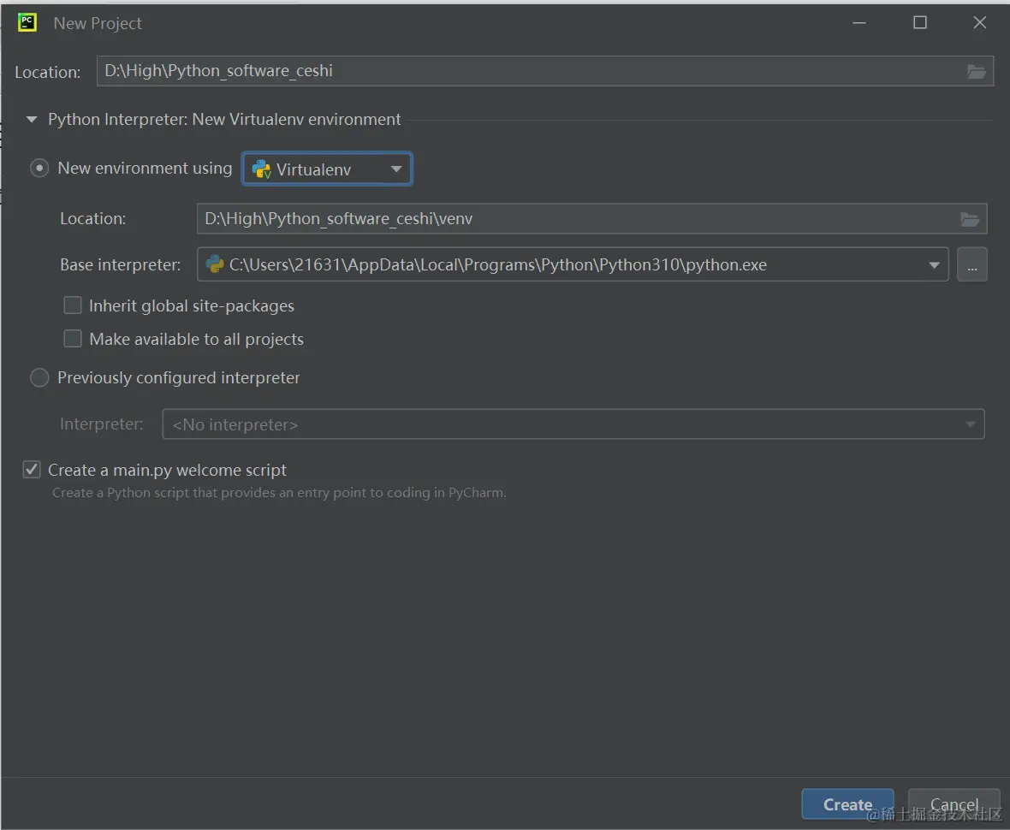1010x830 pixels.
Task: Select New environment using radio button
Action: coord(39,168)
